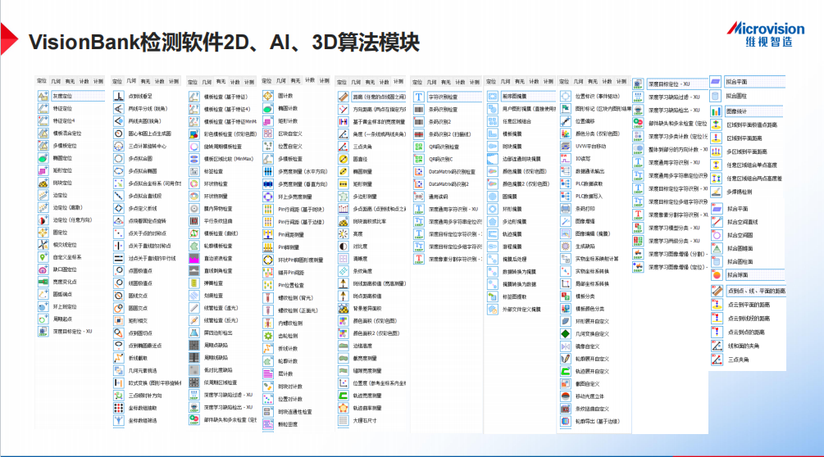Select the 多点拟合椭圆 icon
The height and width of the screenshot is (457, 824).
[119, 171]
